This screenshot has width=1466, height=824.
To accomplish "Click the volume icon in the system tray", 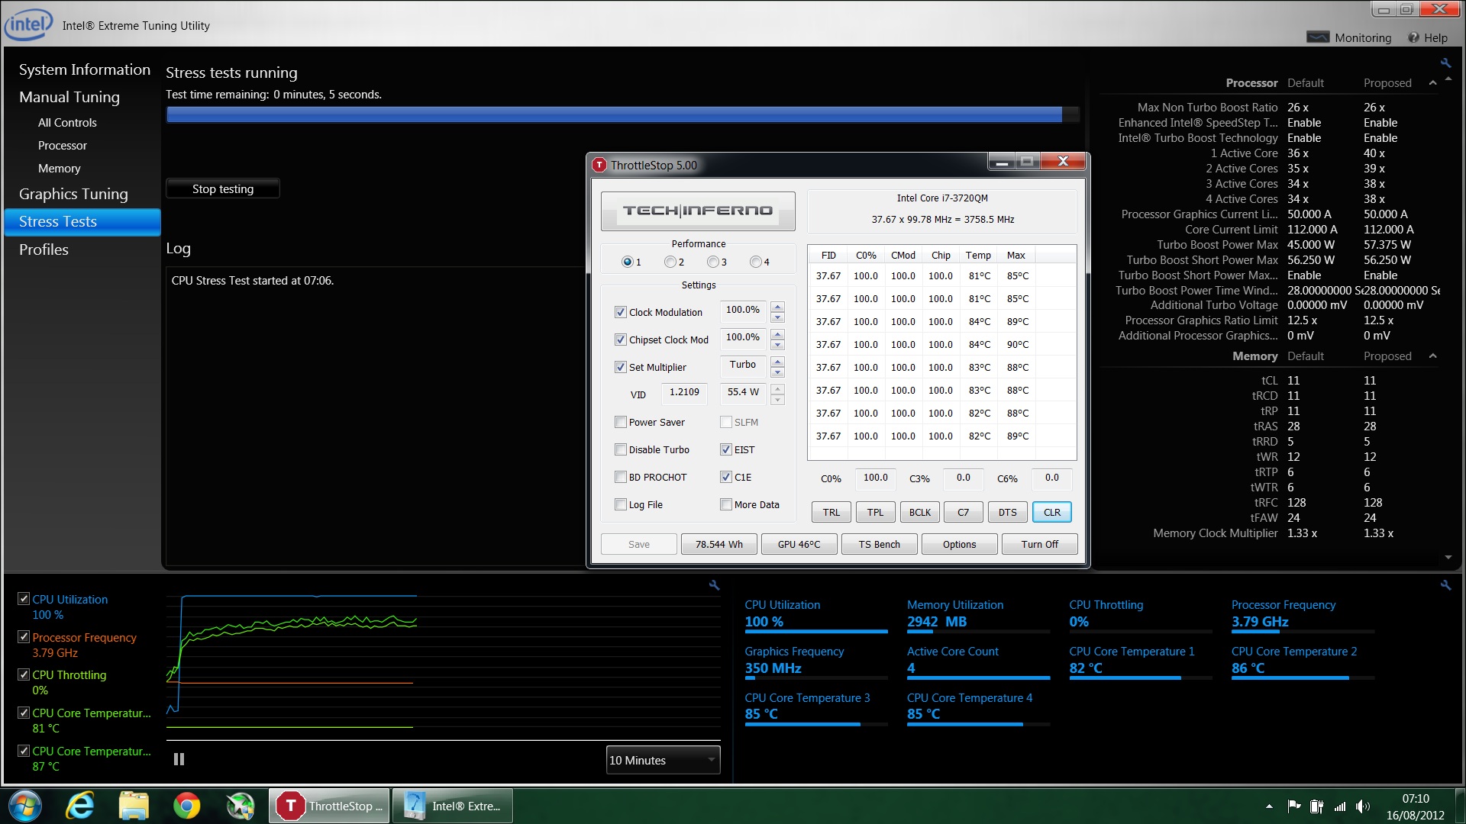I will tap(1362, 806).
